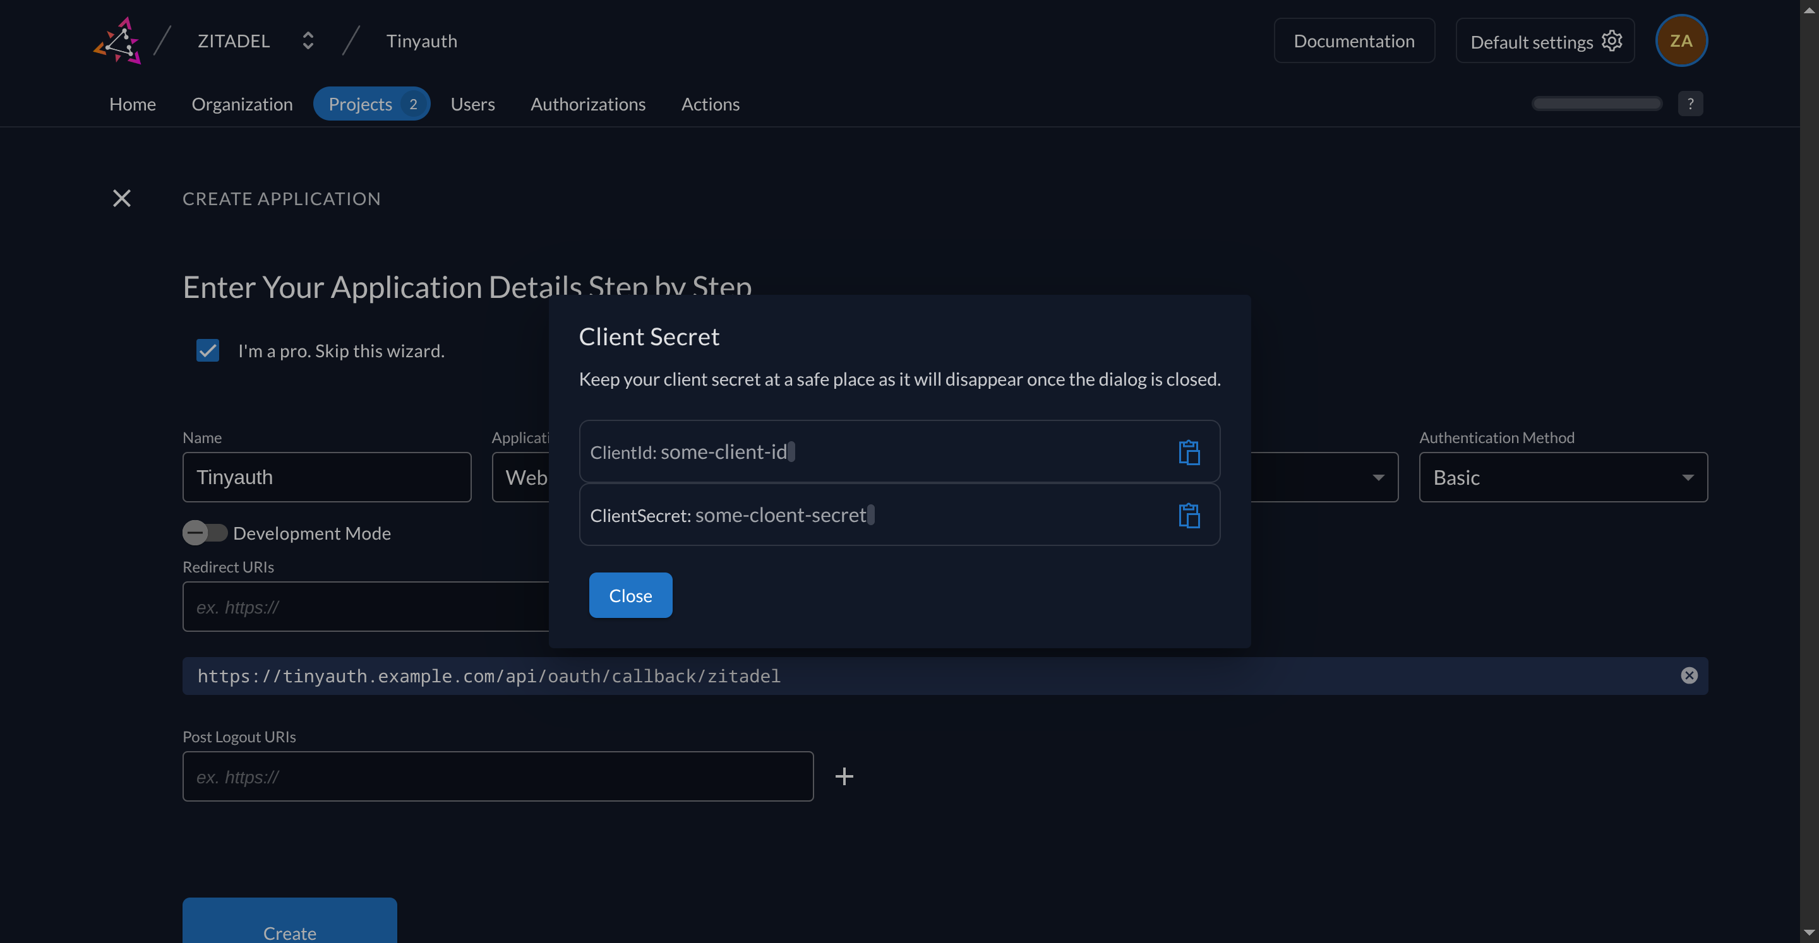The width and height of the screenshot is (1819, 943).
Task: Dismiss the Client Secret dialog with Close
Action: point(630,595)
